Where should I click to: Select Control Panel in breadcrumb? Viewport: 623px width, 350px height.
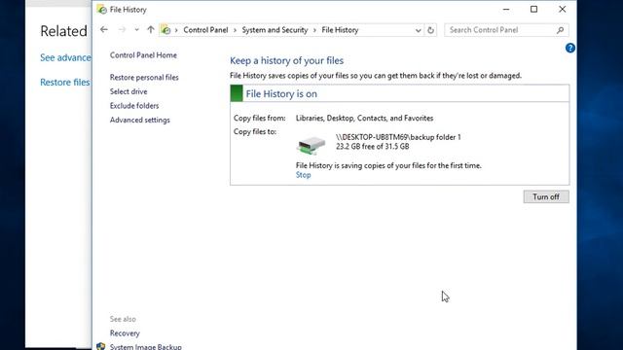(205, 30)
